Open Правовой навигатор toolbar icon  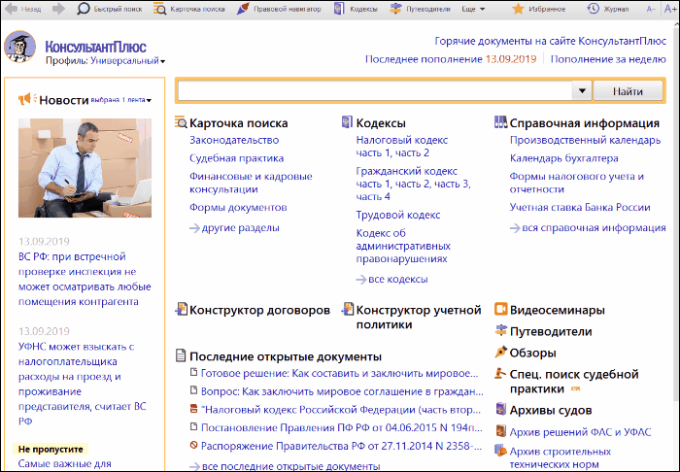pyautogui.click(x=243, y=9)
